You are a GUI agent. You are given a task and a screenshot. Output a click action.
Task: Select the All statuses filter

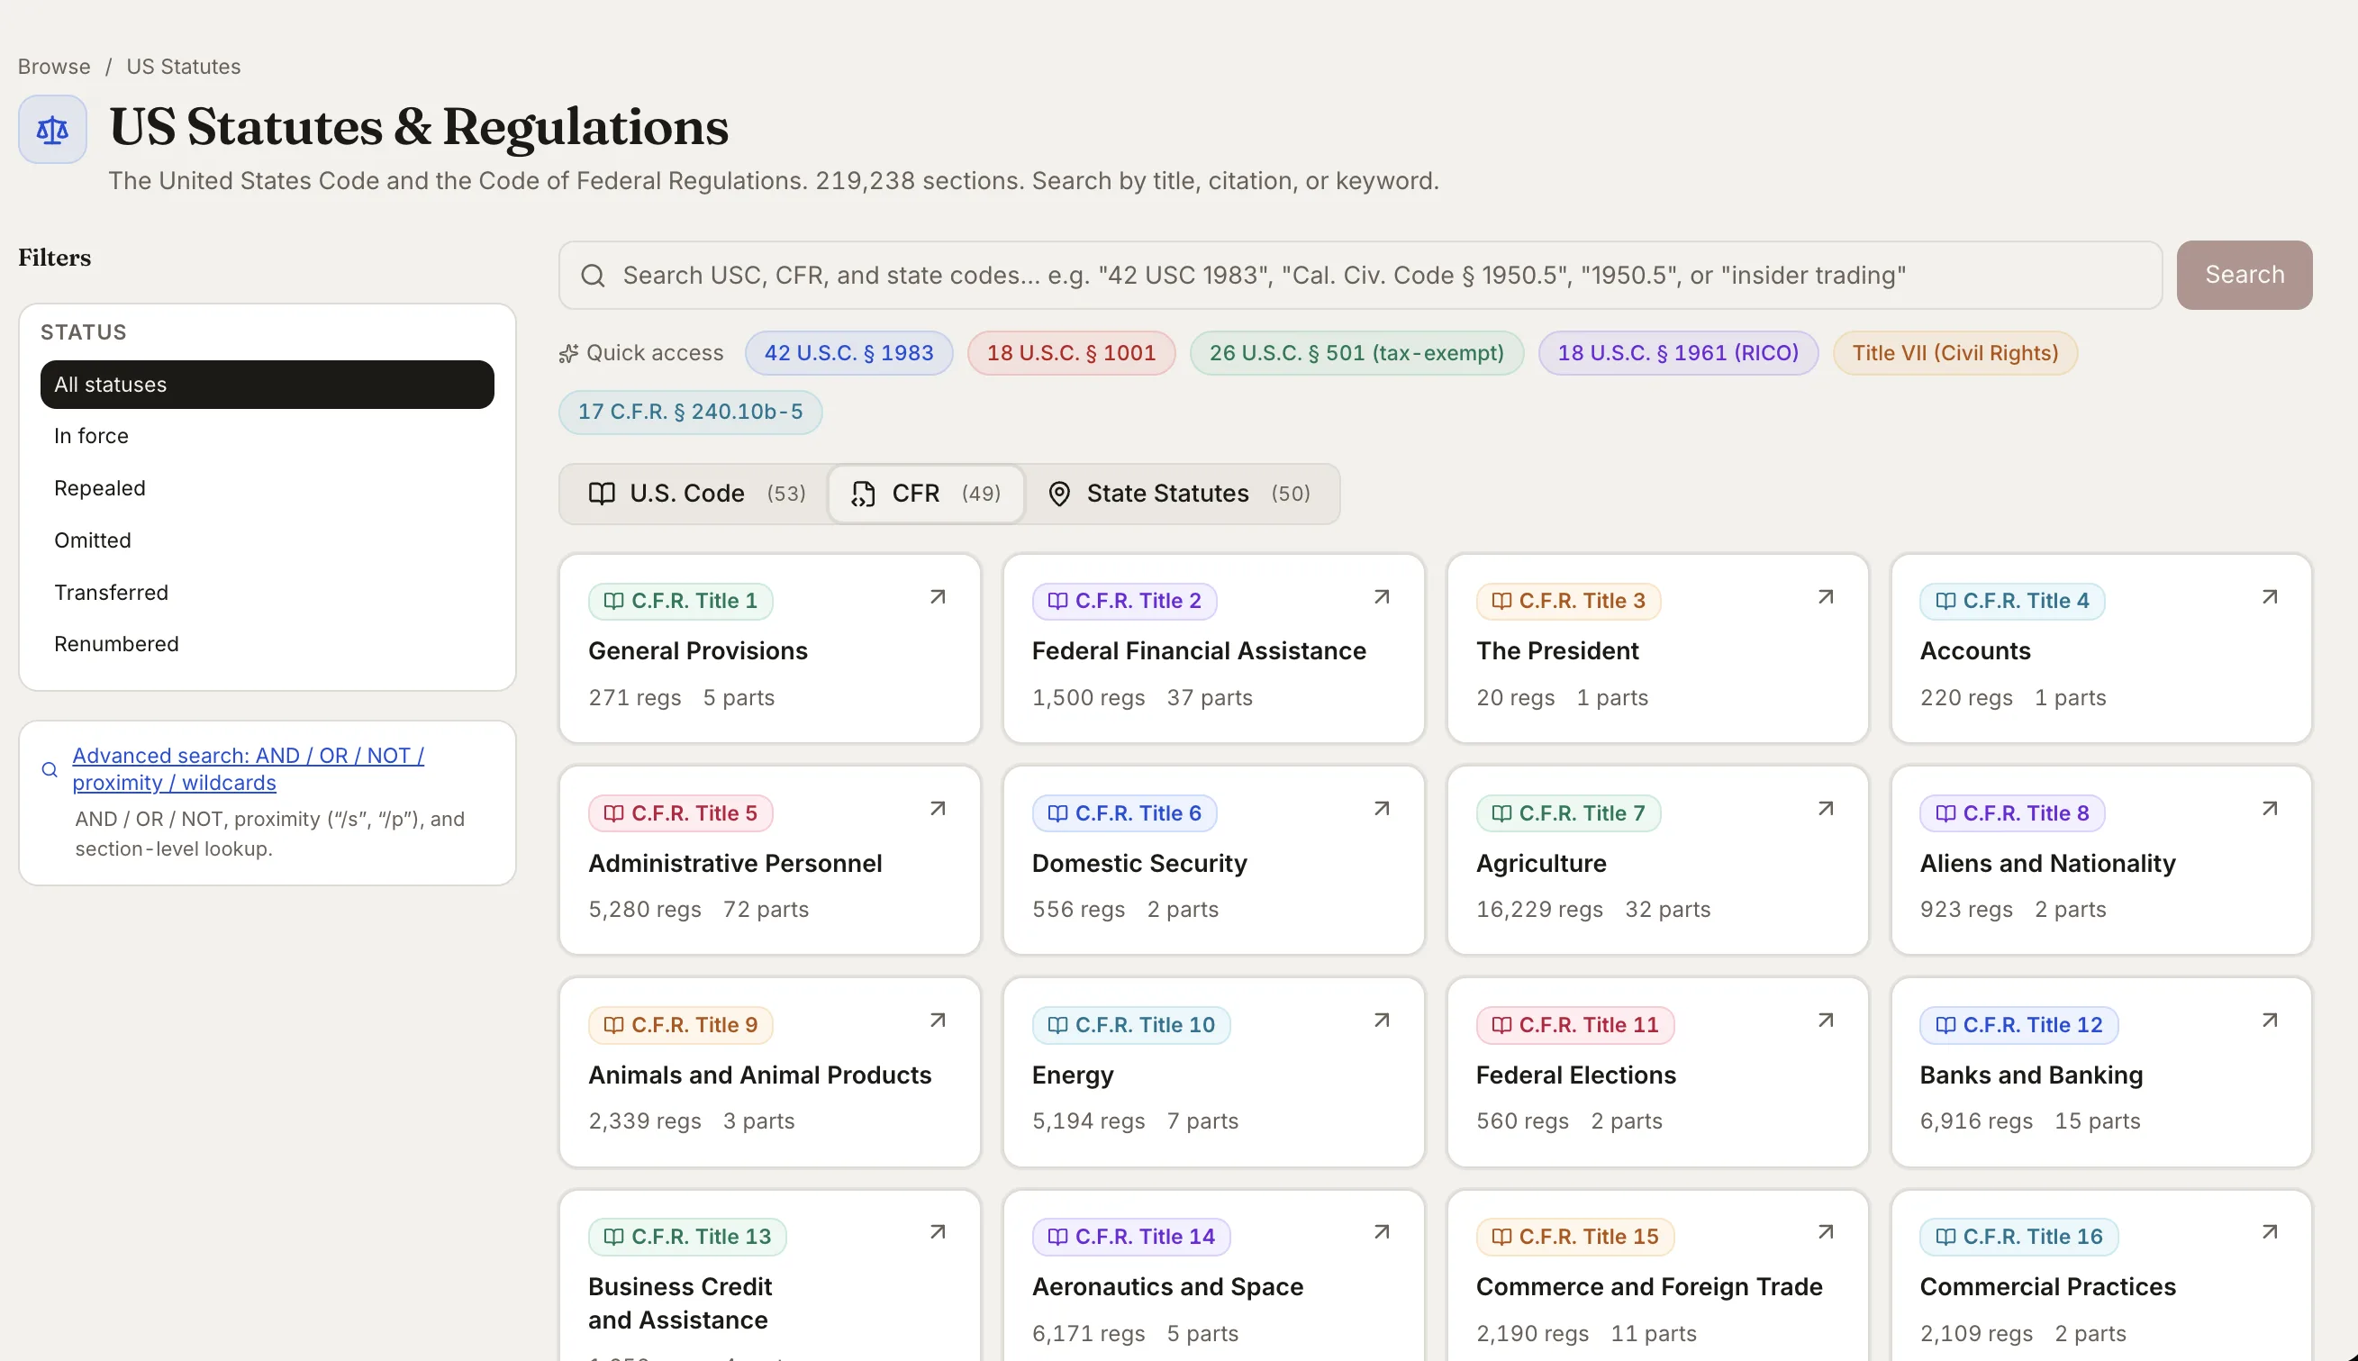point(268,385)
